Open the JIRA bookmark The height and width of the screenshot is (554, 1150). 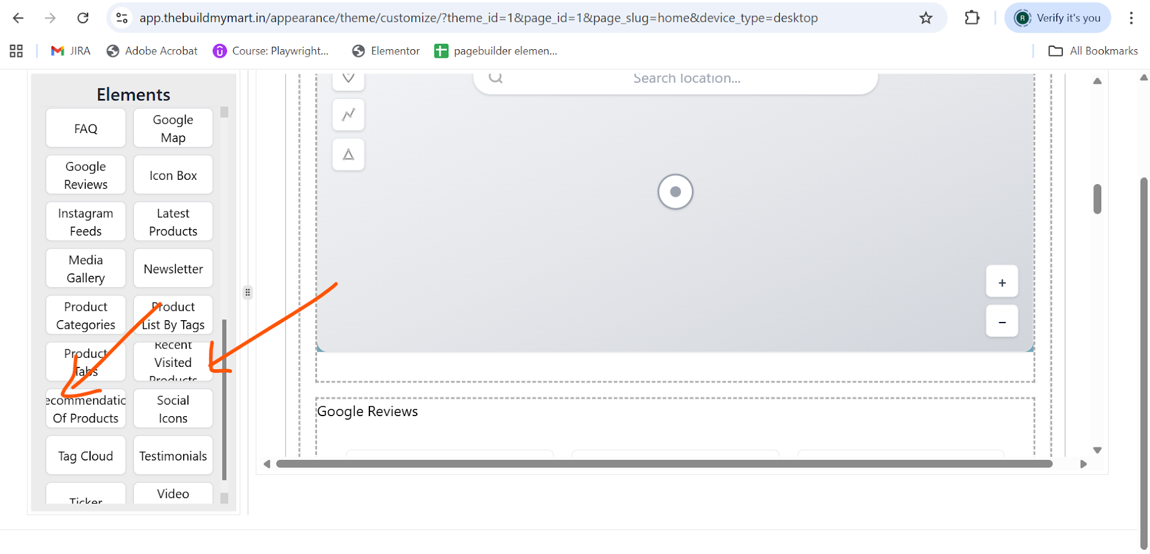click(71, 51)
